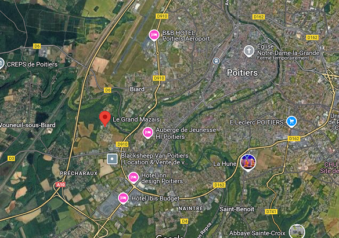
Task: Select the PRÉCHARAUX locality label
Action: pyautogui.click(x=79, y=173)
